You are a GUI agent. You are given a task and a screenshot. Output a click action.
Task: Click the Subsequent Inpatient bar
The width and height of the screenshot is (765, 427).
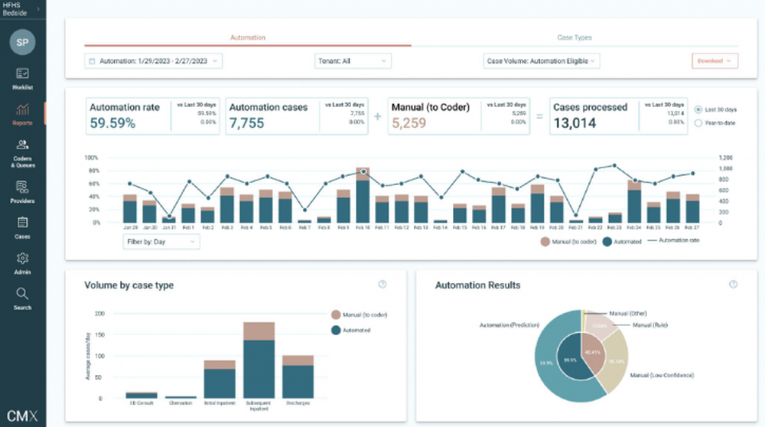pyautogui.click(x=259, y=360)
